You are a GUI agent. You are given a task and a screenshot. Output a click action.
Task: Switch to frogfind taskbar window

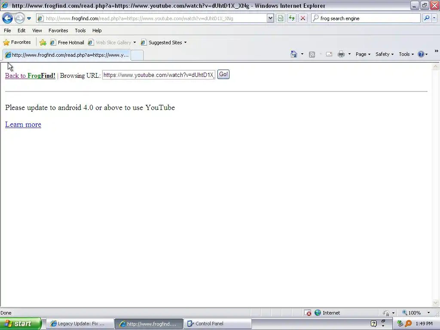tap(149, 324)
